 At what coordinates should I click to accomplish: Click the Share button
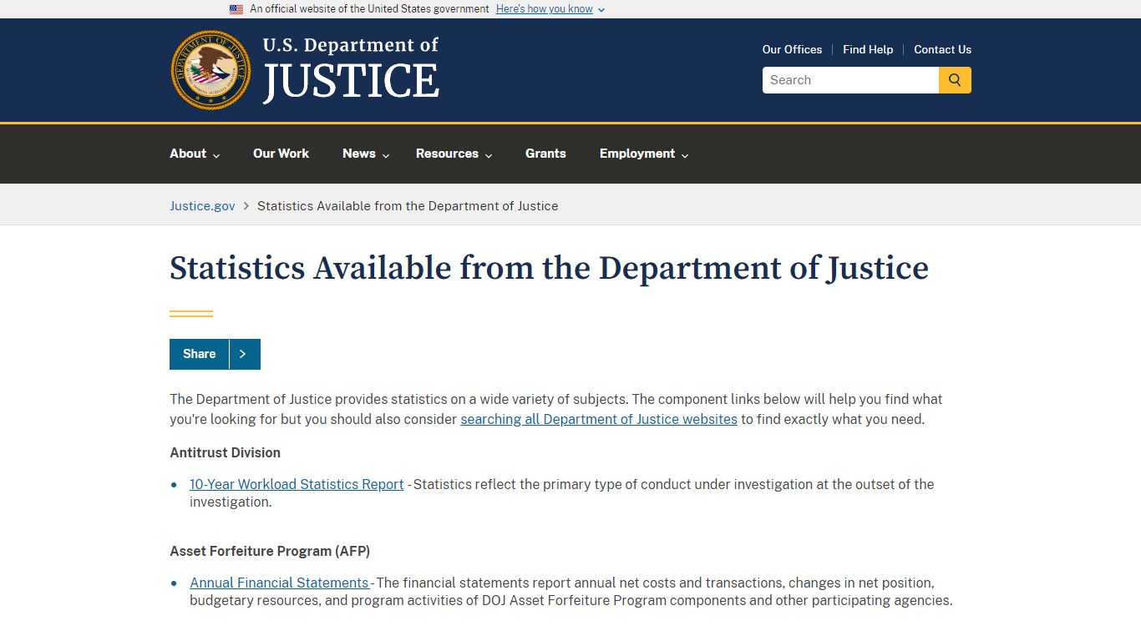[200, 354]
